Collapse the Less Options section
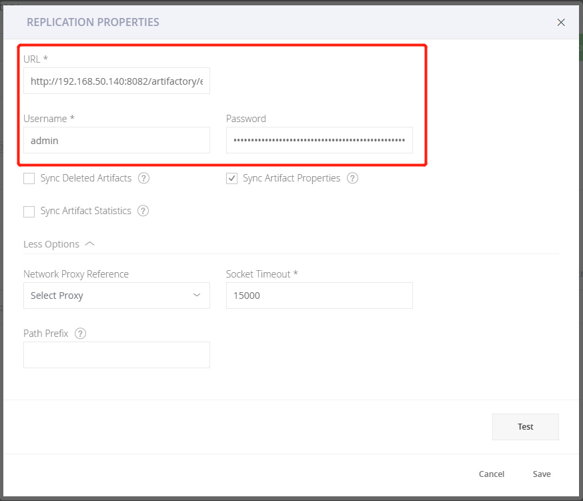 (x=59, y=244)
